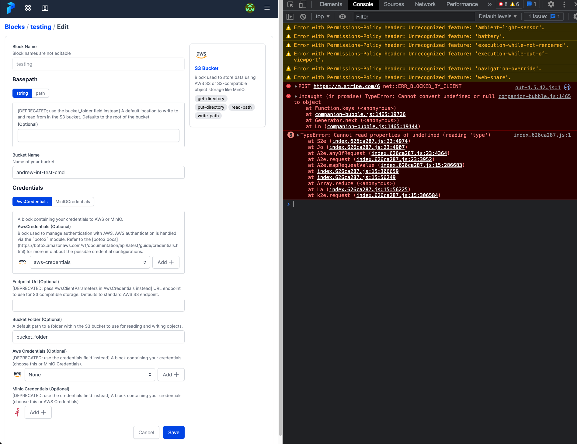577x444 pixels.
Task: Clear the console with the no-entry icon
Action: click(303, 17)
